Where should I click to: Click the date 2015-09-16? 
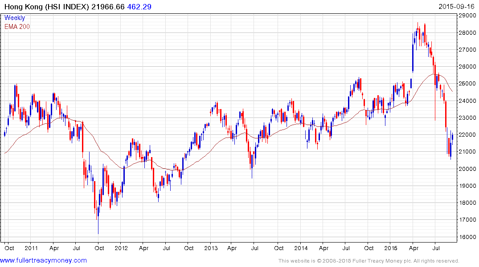click(456, 7)
